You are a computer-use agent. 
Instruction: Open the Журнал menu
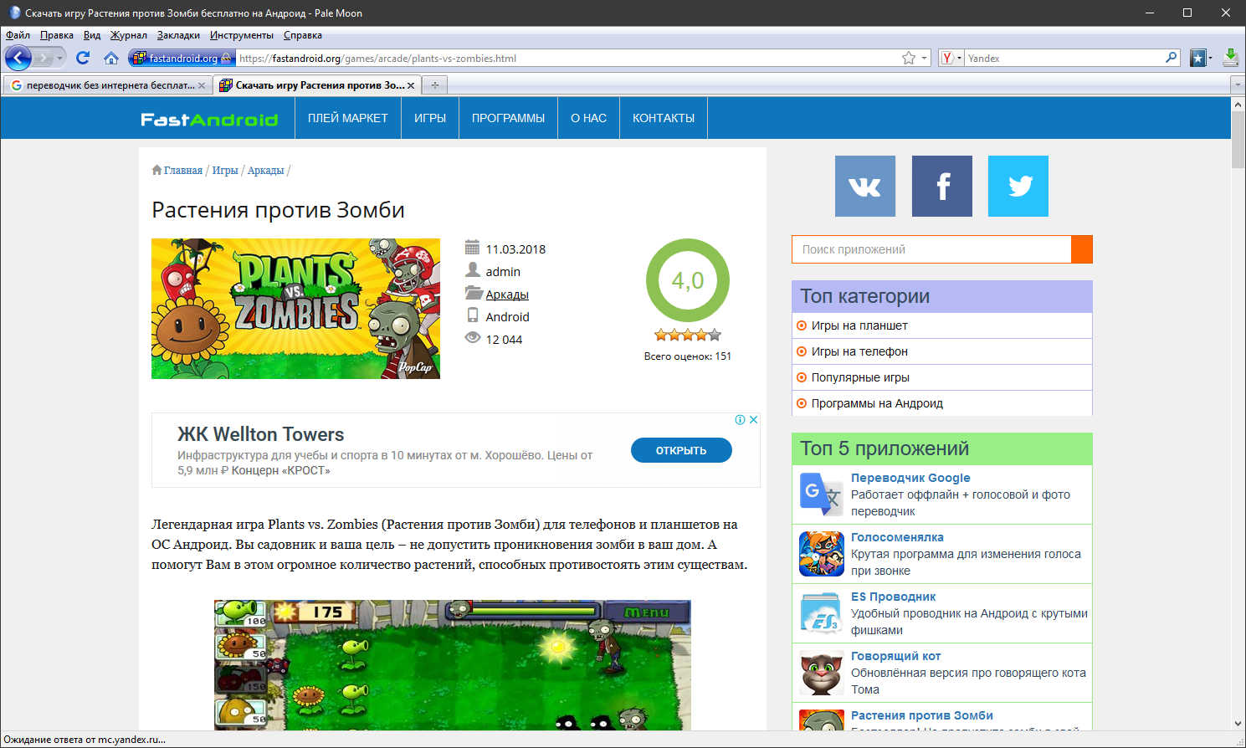129,35
